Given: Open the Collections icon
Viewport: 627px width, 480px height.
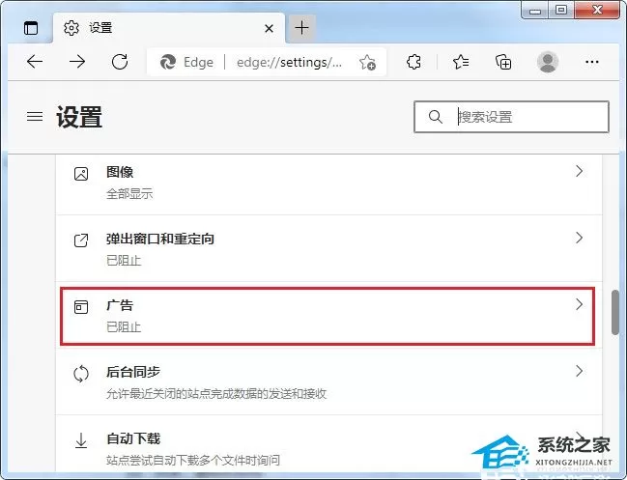Looking at the screenshot, I should click(503, 62).
